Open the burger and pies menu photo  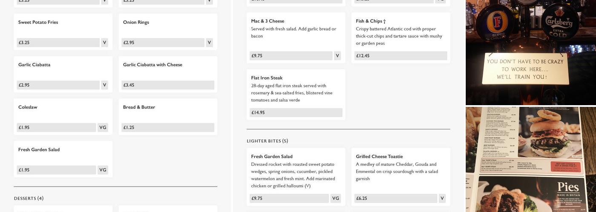coord(531,159)
